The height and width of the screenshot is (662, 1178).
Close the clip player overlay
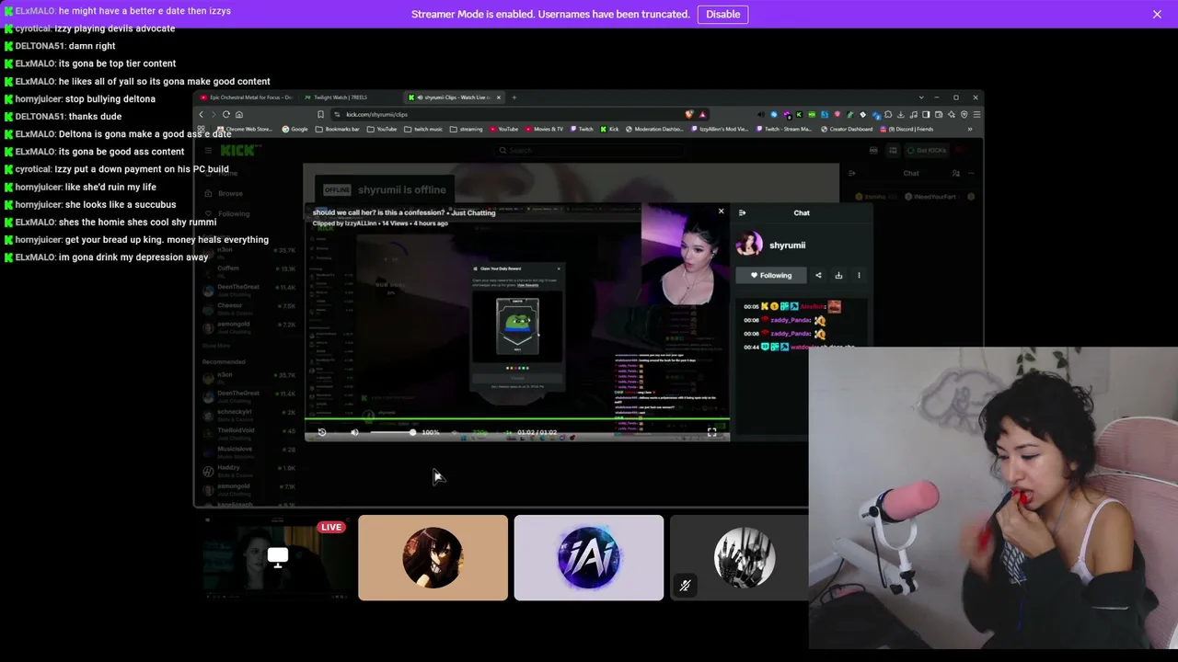tap(721, 211)
